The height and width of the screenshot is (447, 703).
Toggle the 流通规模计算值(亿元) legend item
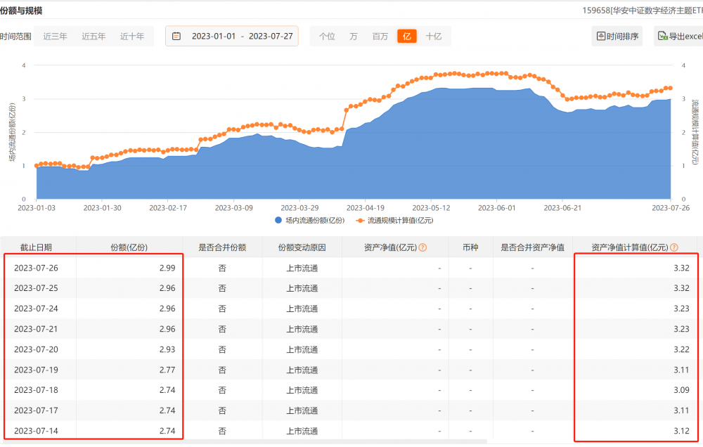[394, 221]
